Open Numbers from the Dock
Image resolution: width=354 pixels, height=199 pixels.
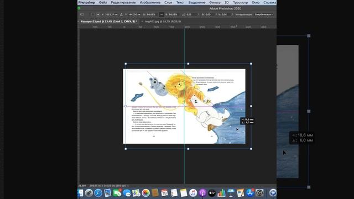(x=221, y=193)
